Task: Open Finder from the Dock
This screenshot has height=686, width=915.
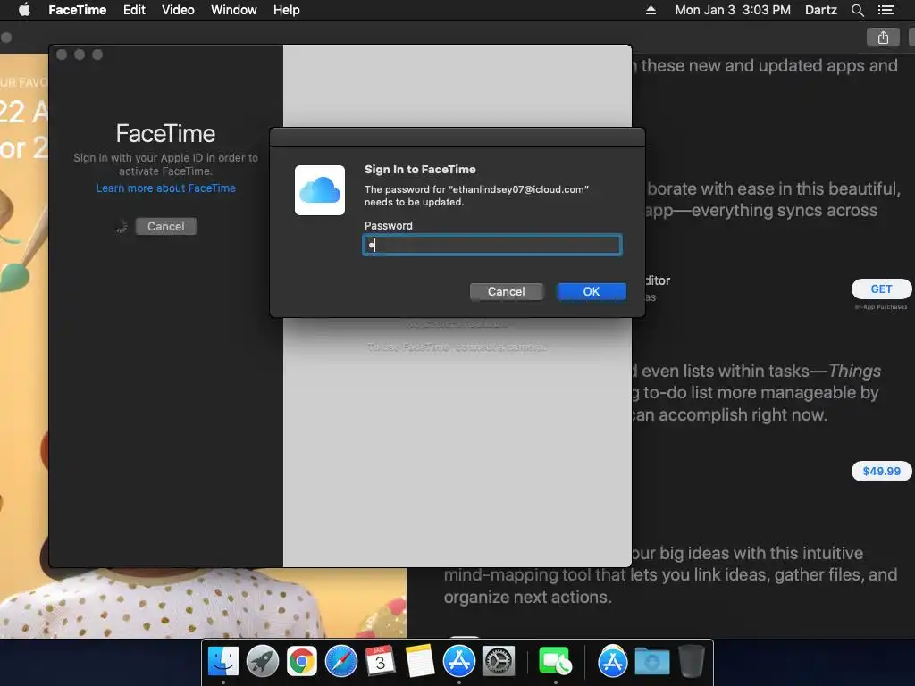Action: (222, 661)
